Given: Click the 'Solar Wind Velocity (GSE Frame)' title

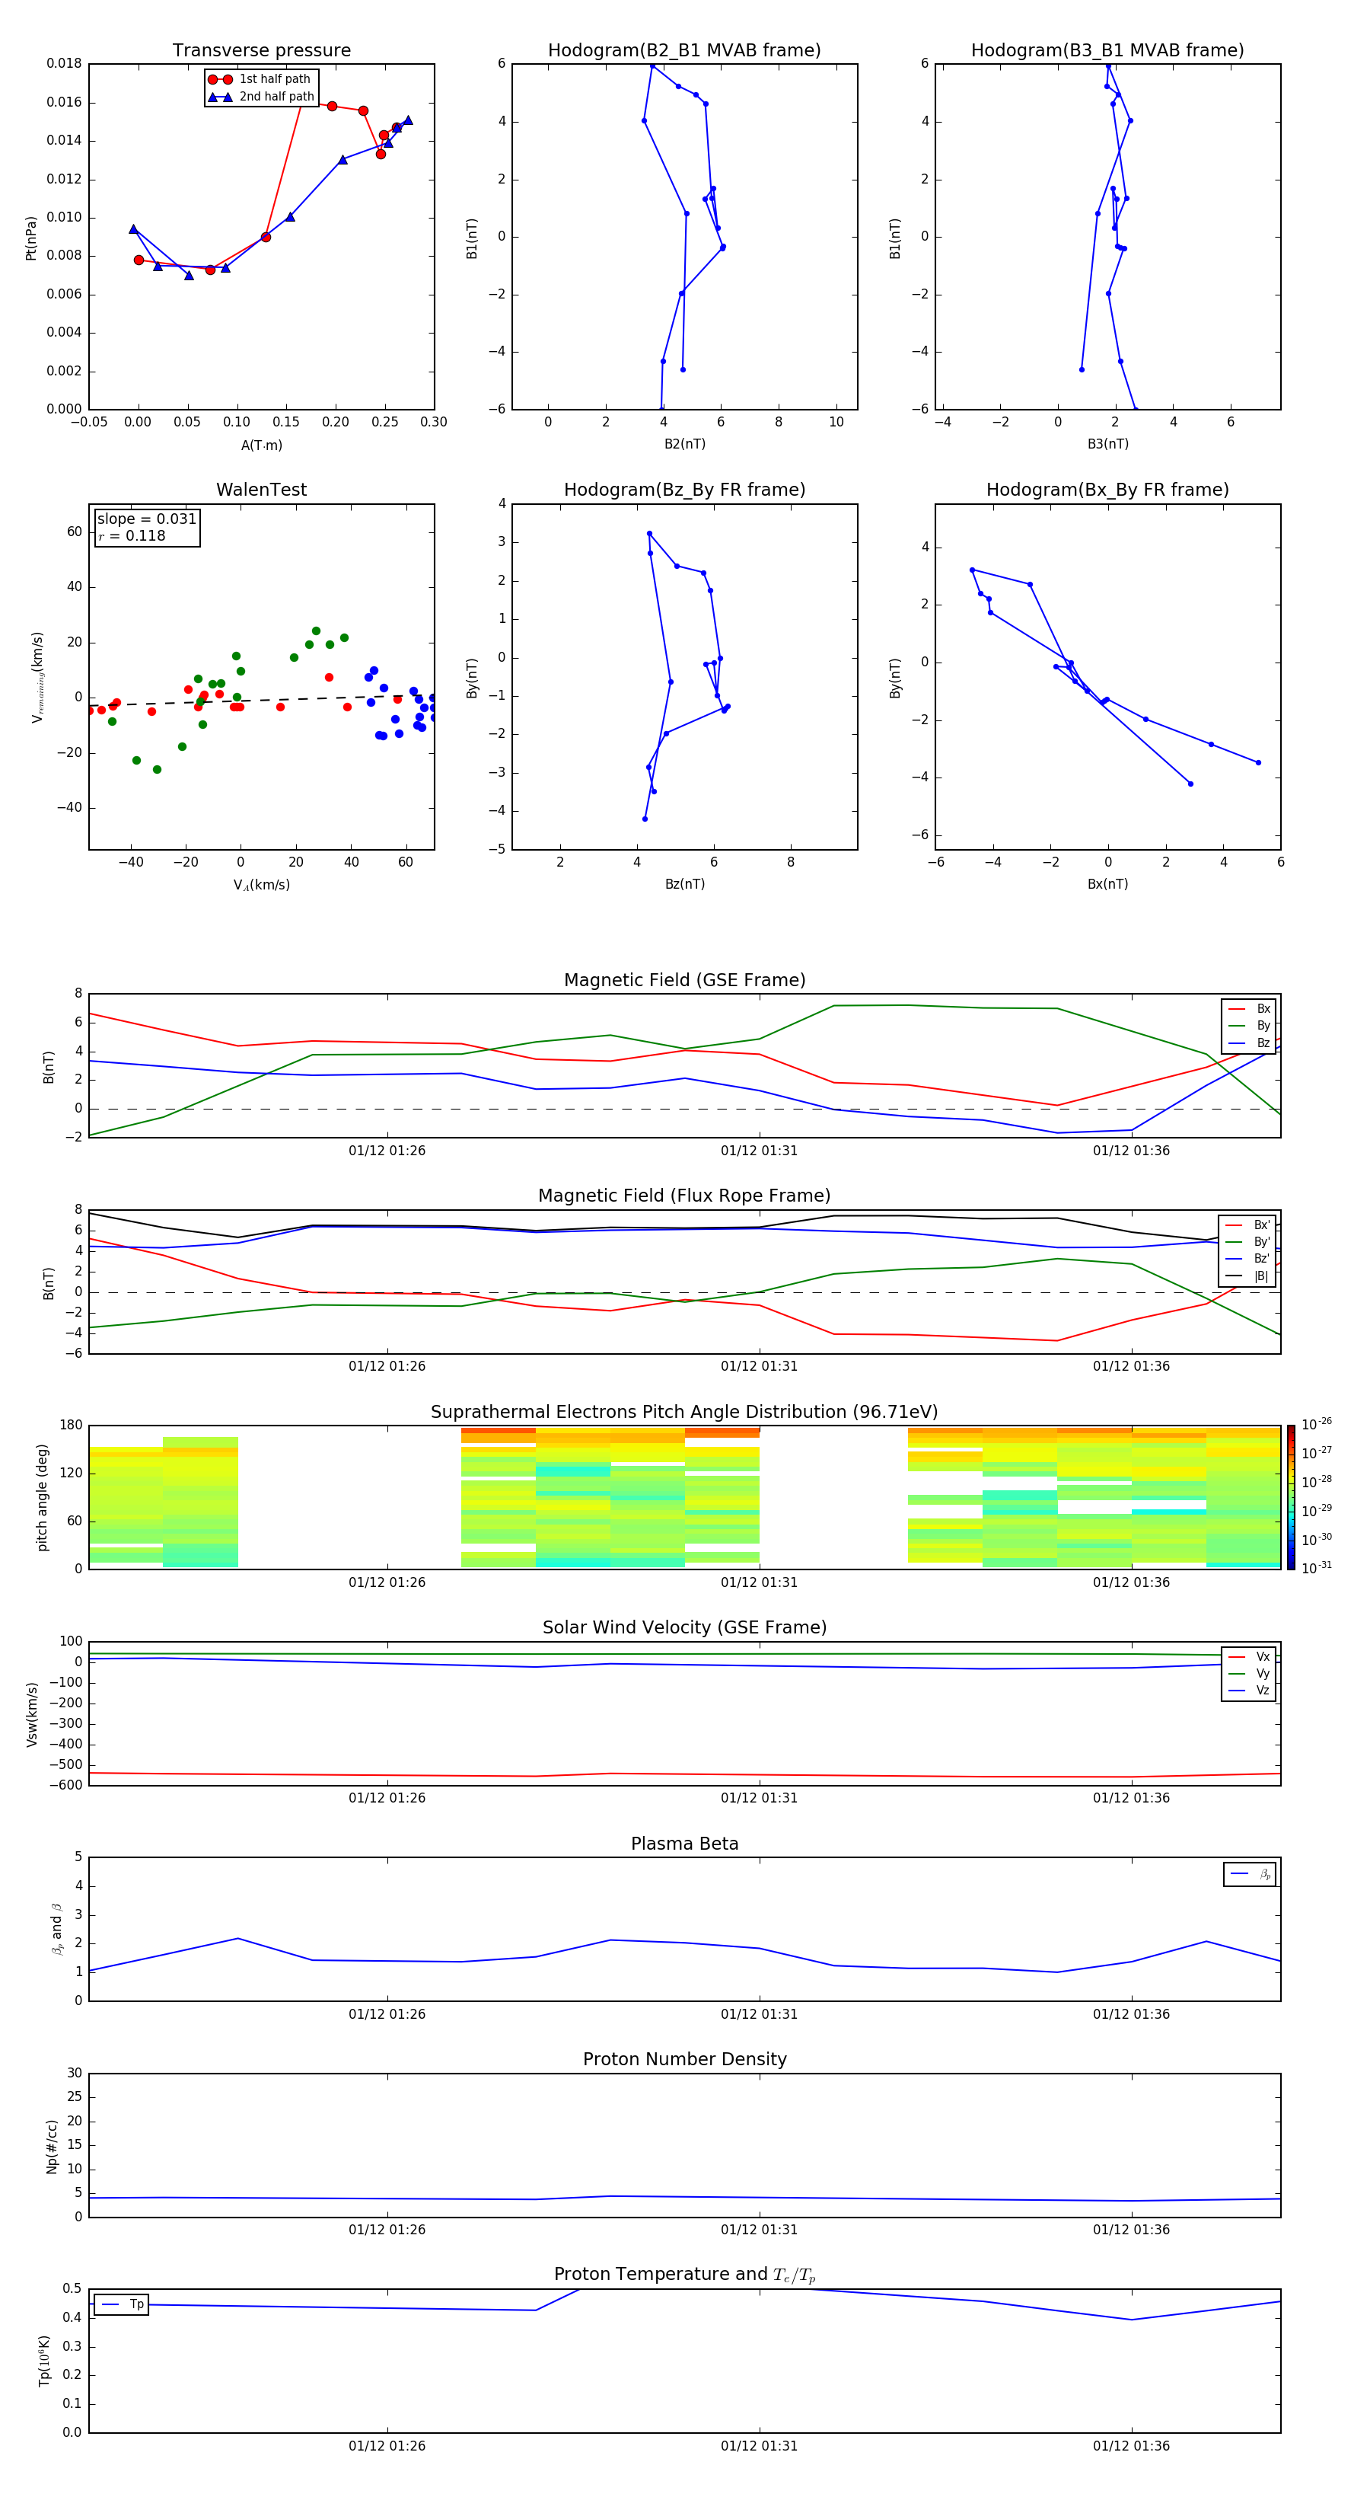Looking at the screenshot, I should pyautogui.click(x=684, y=1628).
